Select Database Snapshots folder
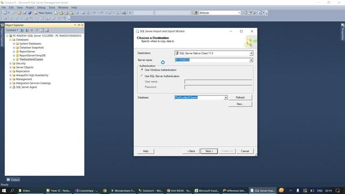 [31, 47]
